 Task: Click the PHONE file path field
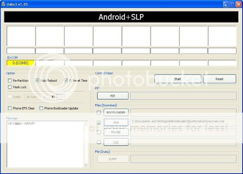click(183, 132)
